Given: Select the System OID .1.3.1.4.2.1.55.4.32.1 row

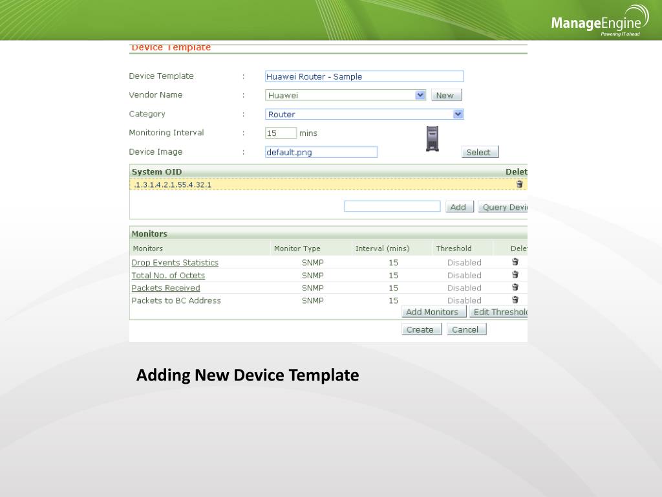Looking at the screenshot, I should click(x=328, y=184).
